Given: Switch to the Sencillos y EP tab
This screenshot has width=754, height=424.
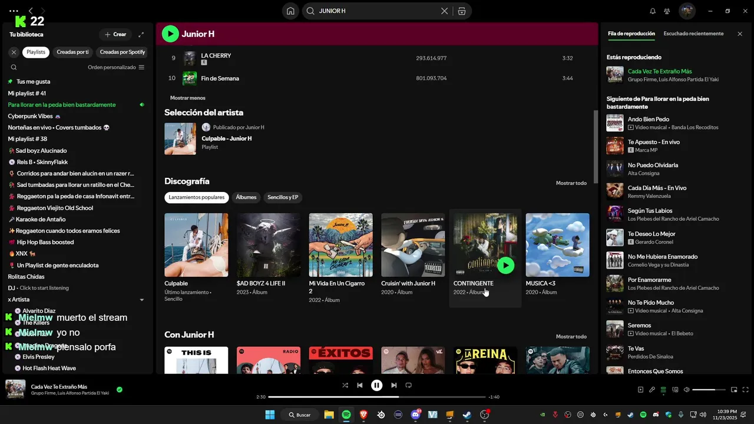Looking at the screenshot, I should pos(283,197).
